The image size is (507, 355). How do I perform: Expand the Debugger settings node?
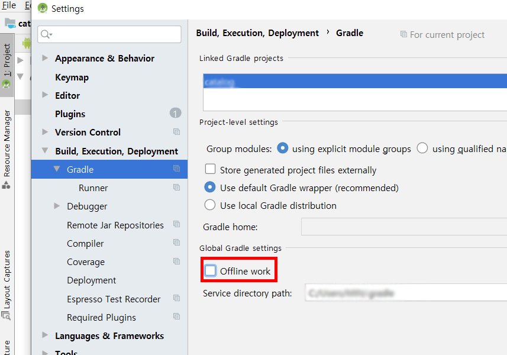pos(57,206)
